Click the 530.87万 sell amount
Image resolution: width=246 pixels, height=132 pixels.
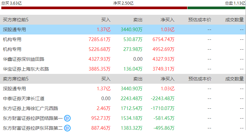pos(133,39)
